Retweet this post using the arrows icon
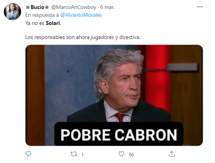 click(x=74, y=154)
